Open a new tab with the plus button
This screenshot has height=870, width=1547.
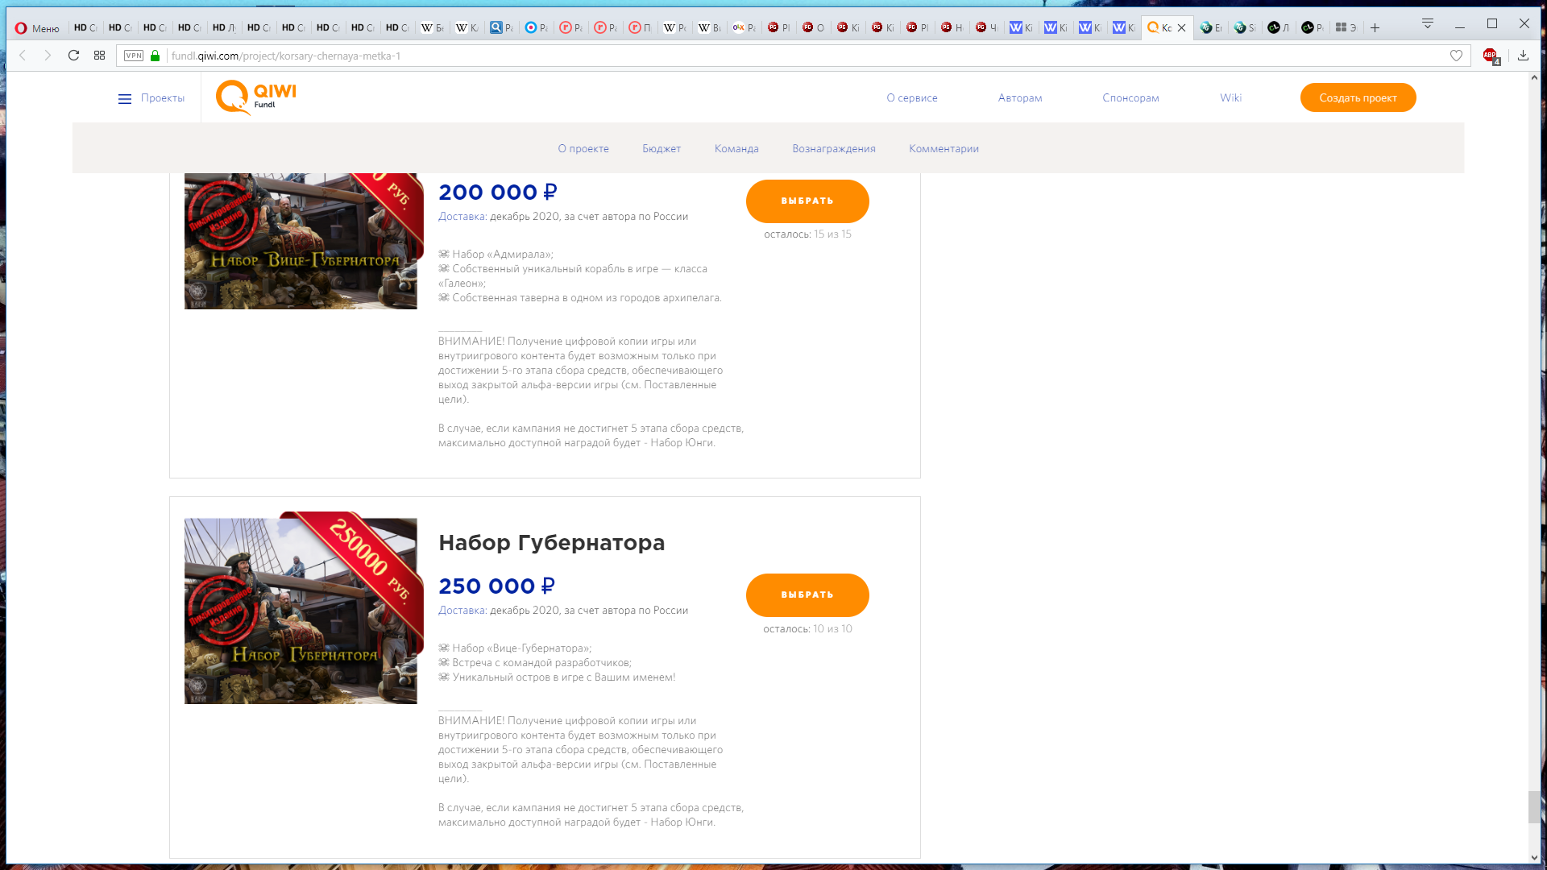pos(1375,27)
